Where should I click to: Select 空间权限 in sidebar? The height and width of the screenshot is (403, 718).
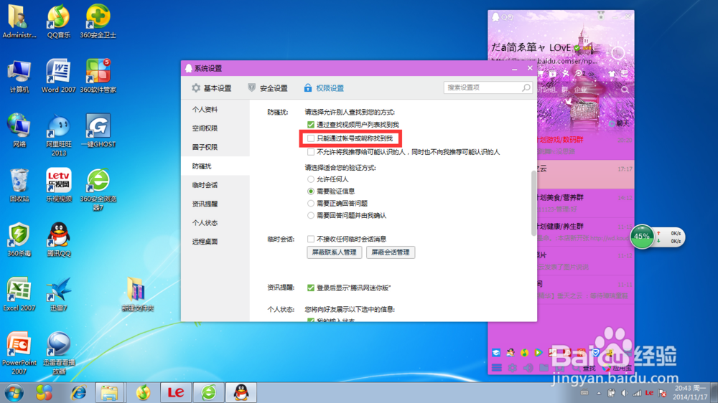[215, 128]
